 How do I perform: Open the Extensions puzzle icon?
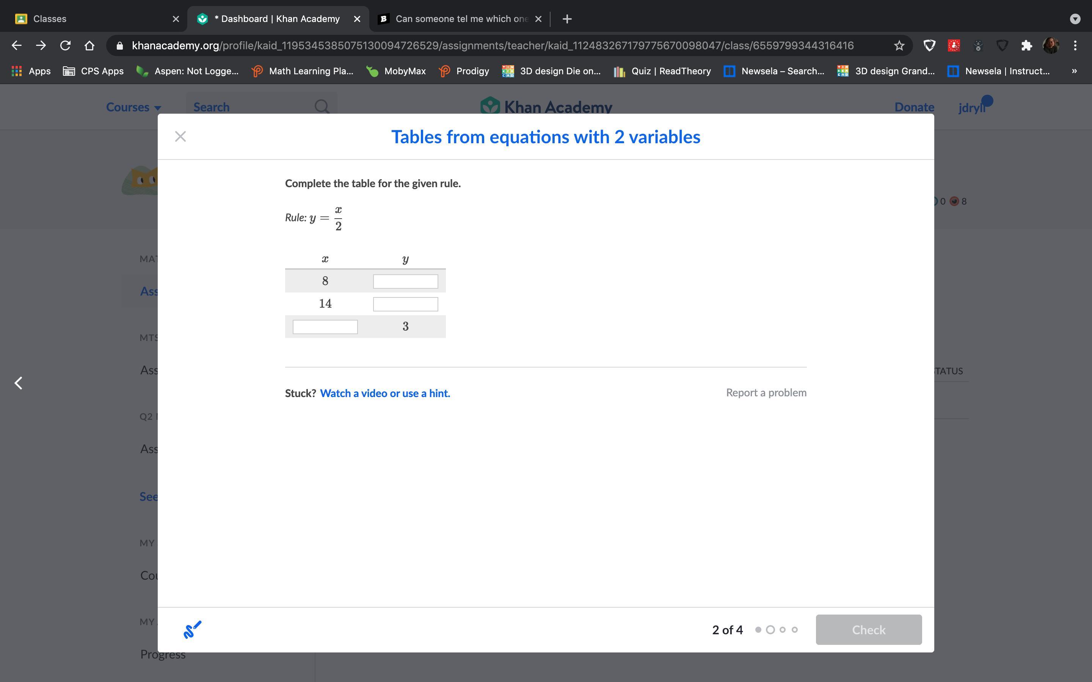pos(1026,45)
